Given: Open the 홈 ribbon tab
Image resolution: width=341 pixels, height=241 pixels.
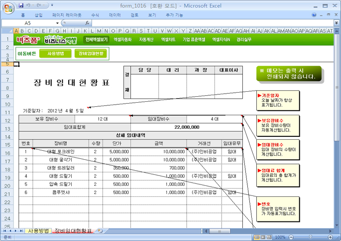Looking at the screenshot, I should 23,15.
